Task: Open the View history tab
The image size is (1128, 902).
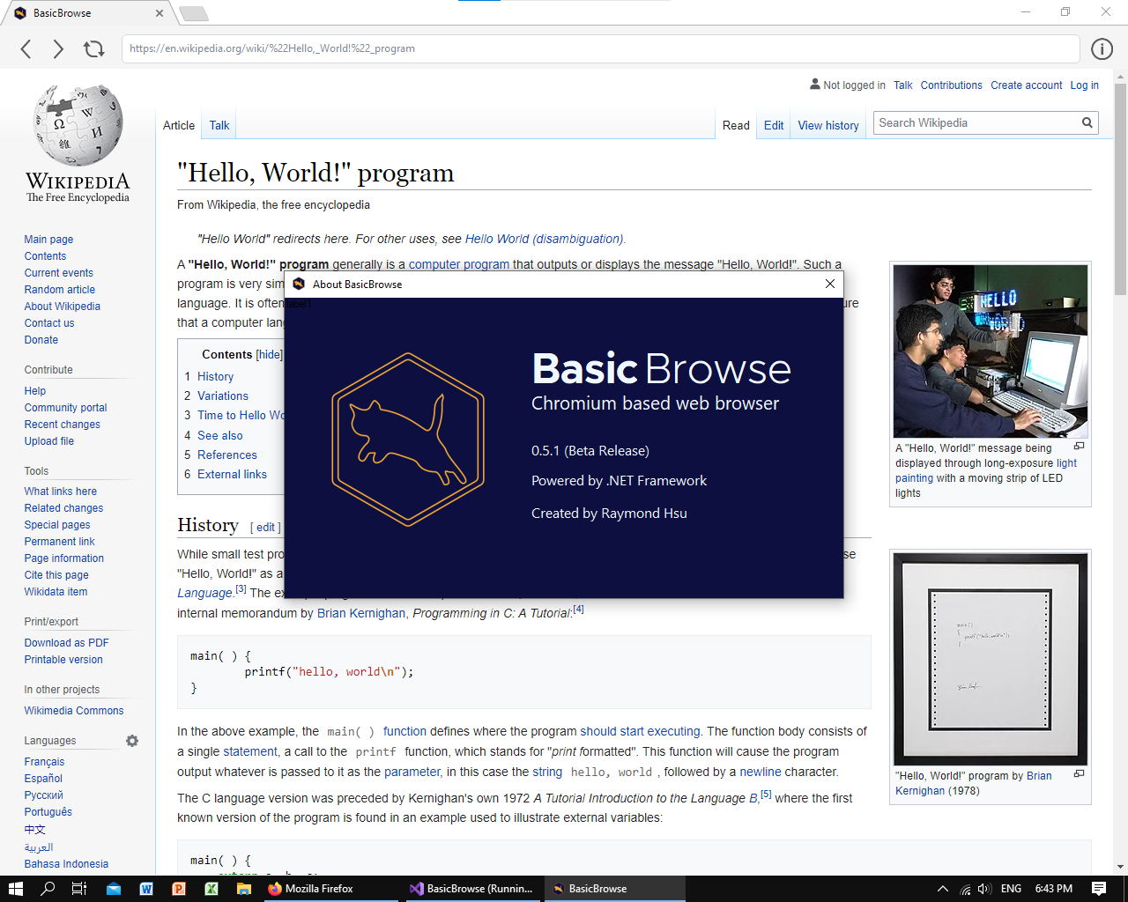Action: [x=828, y=126]
